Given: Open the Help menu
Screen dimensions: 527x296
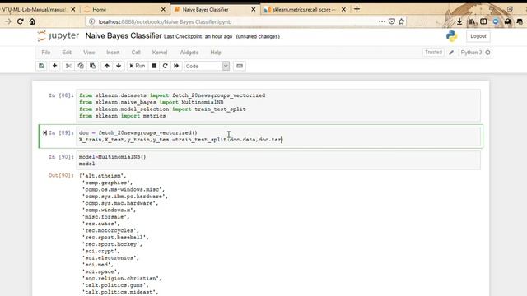Looking at the screenshot, I should [x=216, y=53].
